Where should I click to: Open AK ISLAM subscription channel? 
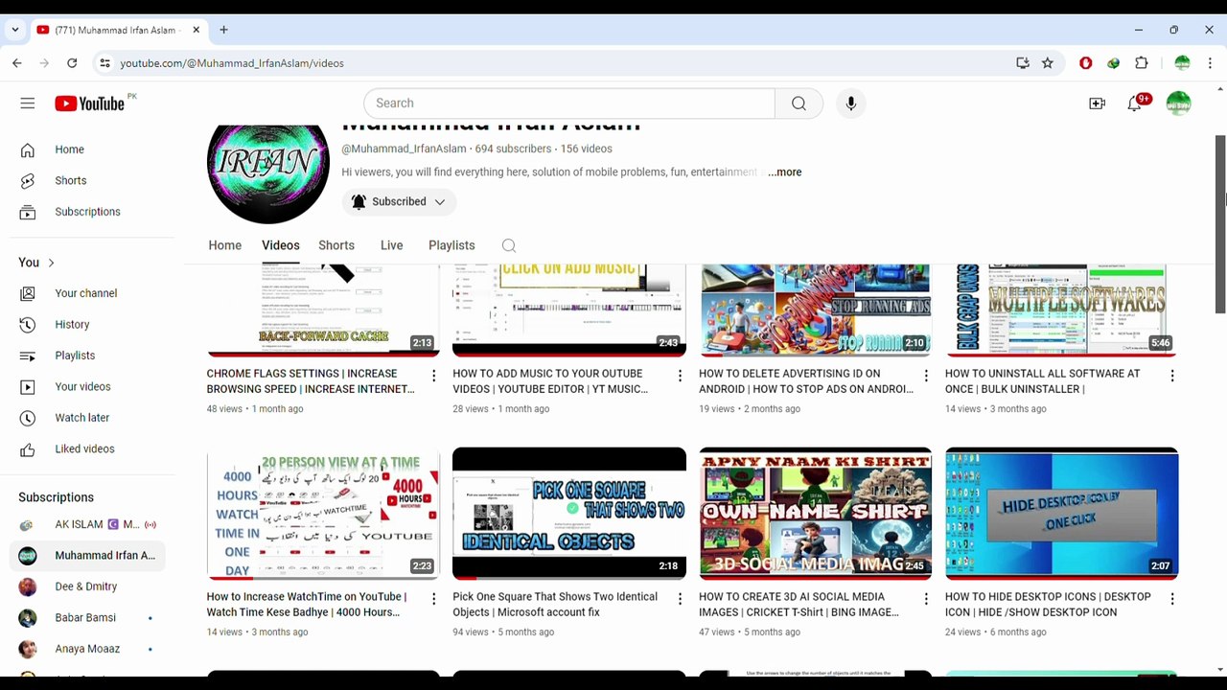(87, 525)
